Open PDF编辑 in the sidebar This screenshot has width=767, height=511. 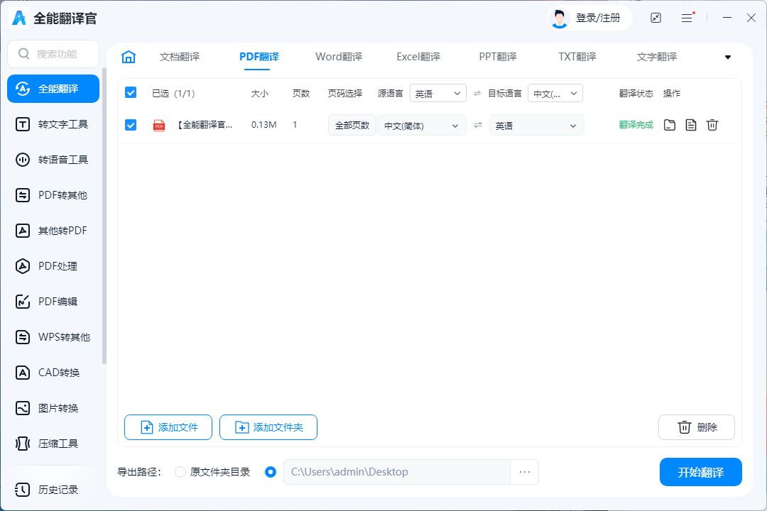coord(53,302)
